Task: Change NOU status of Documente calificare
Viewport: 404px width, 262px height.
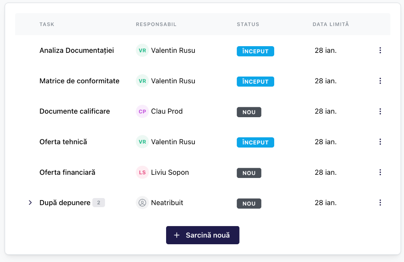Action: coord(249,112)
